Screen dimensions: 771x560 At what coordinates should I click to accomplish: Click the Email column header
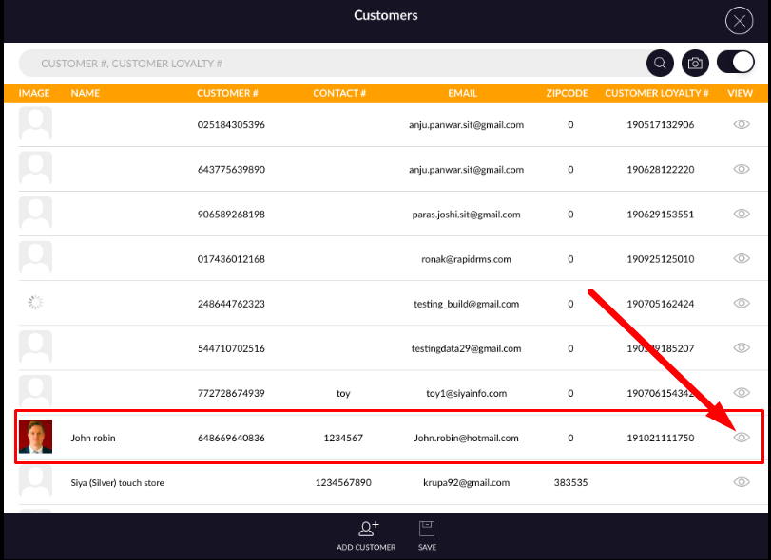pyautogui.click(x=462, y=94)
